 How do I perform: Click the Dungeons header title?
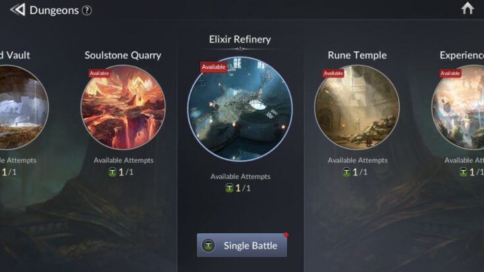(54, 11)
